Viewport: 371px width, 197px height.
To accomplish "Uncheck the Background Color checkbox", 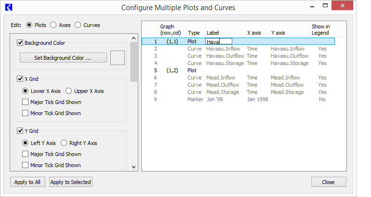I will 20,43.
